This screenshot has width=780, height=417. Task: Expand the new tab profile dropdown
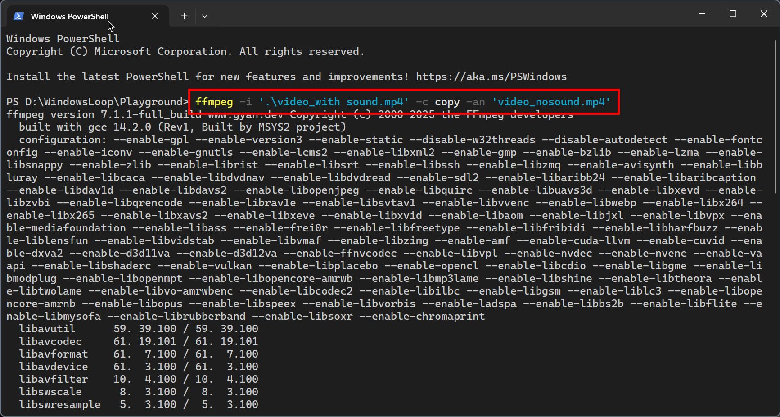(205, 16)
